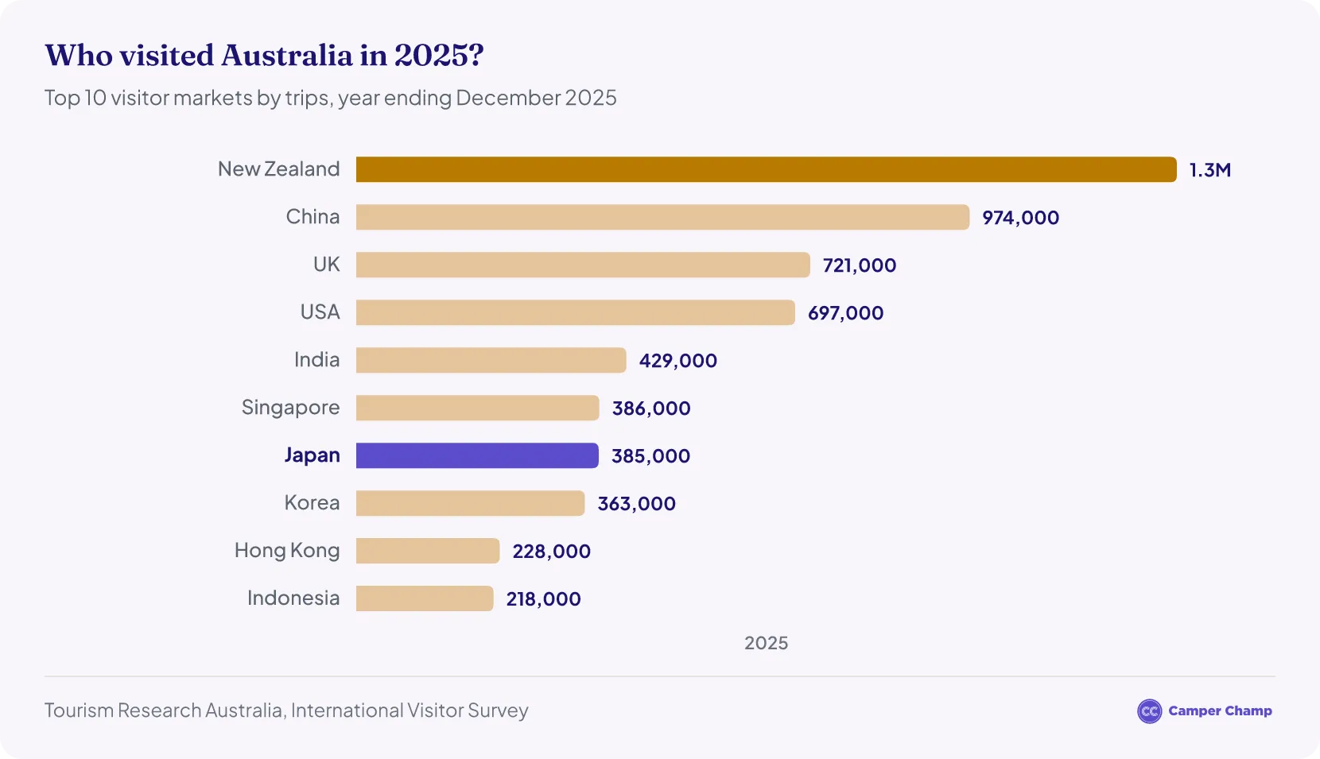Click the '386,000' value
1320x759 pixels.
(x=651, y=409)
